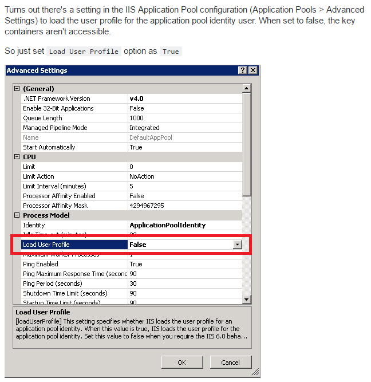Viewport: 371px width, 382px height.
Task: Click the Processor Affinity Mask value
Action: click(183, 206)
